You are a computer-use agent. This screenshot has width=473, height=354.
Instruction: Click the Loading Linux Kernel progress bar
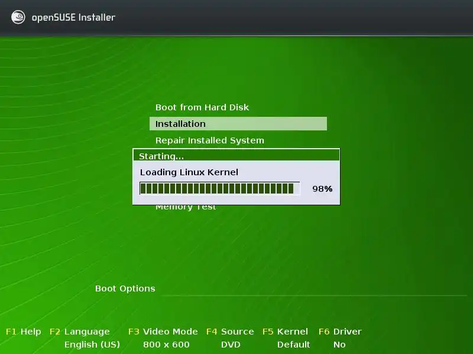click(219, 189)
